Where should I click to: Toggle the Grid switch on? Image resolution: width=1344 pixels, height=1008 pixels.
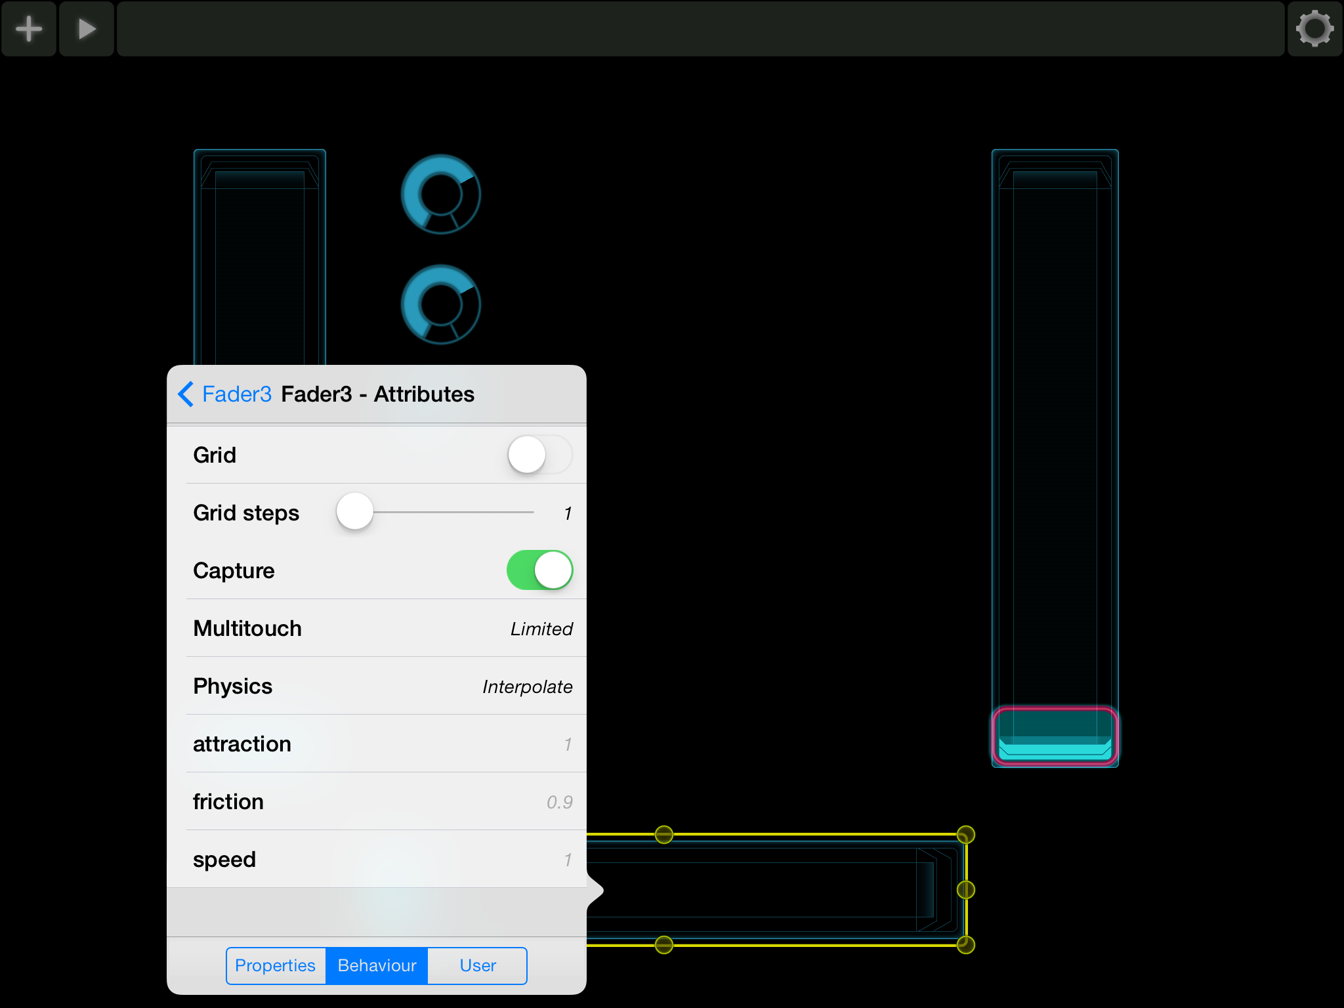pos(539,455)
